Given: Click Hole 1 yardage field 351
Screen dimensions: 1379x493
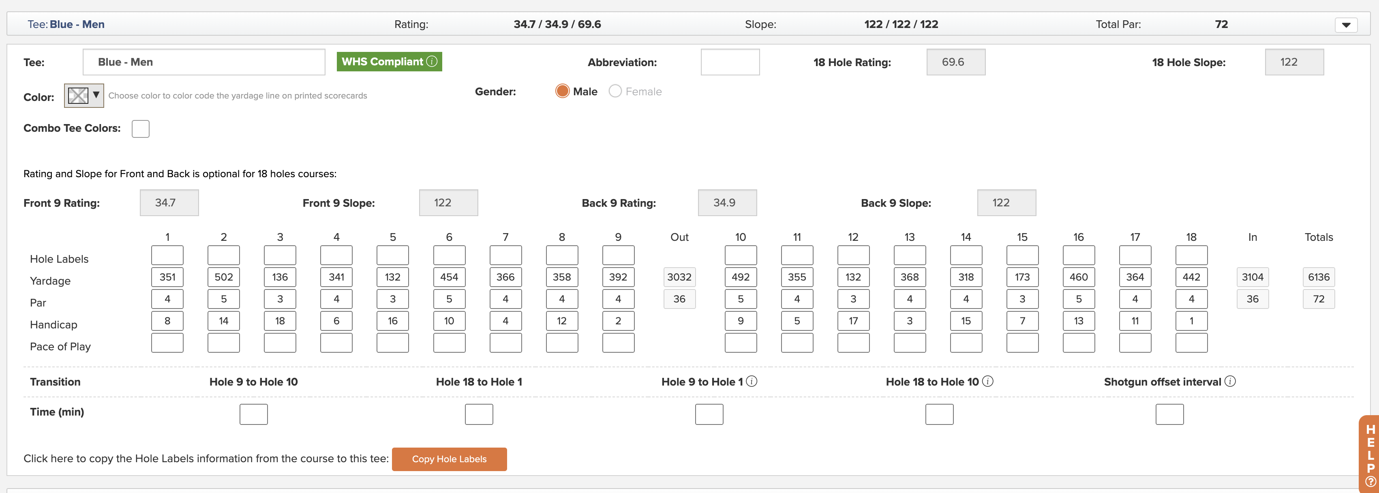Looking at the screenshot, I should pos(167,277).
